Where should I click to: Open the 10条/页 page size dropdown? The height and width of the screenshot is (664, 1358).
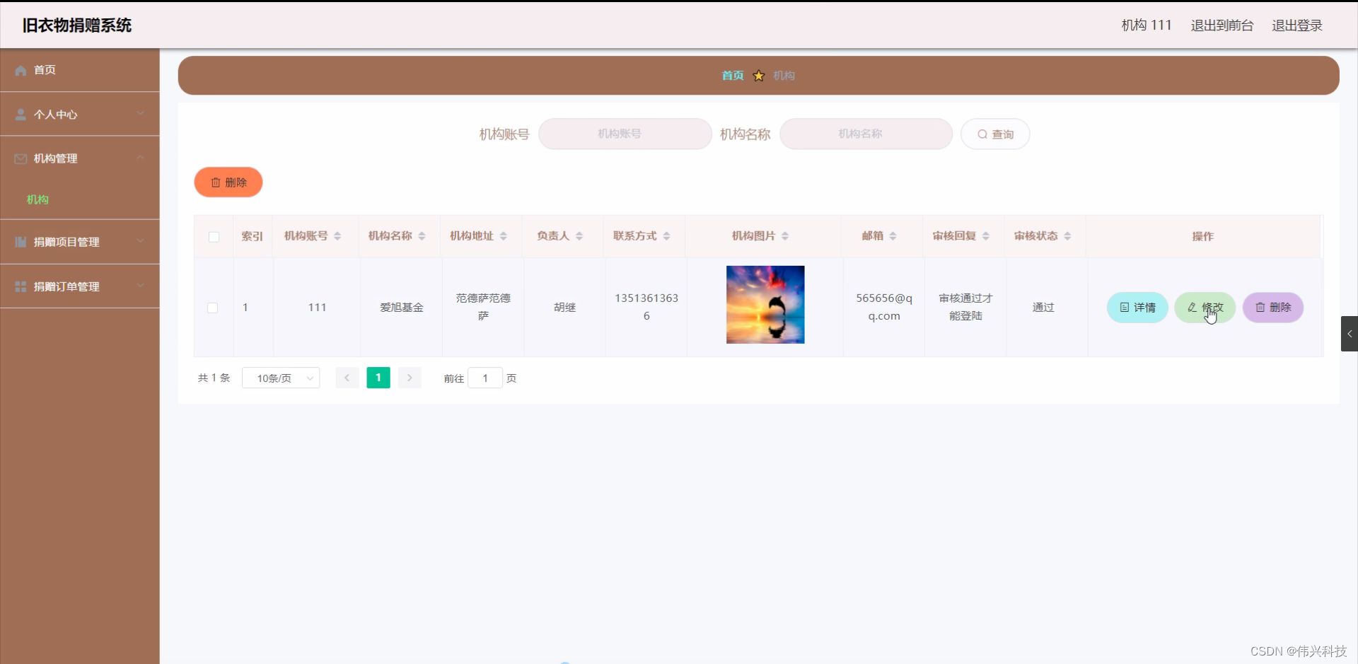281,378
